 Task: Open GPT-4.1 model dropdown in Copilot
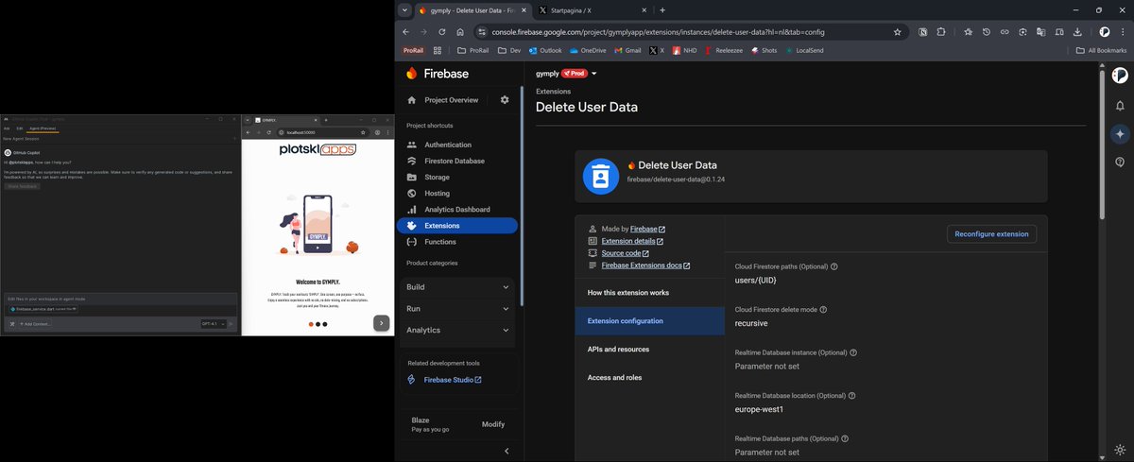(212, 324)
